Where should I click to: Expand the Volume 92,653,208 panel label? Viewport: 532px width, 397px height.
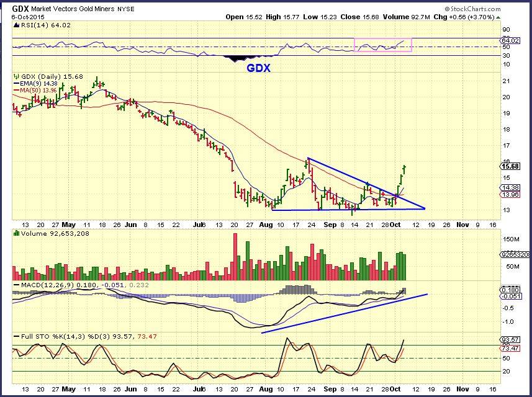[x=56, y=233]
